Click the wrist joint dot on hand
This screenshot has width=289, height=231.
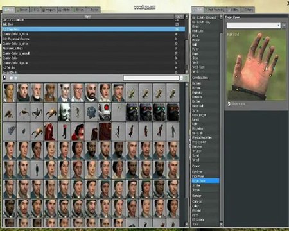click(x=237, y=90)
